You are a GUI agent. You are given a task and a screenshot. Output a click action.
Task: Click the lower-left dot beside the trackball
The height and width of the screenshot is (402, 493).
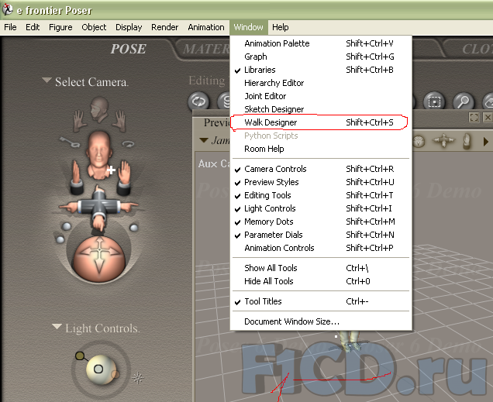click(x=60, y=239)
